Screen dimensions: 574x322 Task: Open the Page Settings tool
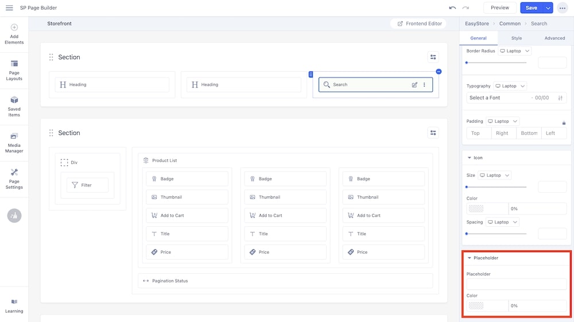pos(14,178)
